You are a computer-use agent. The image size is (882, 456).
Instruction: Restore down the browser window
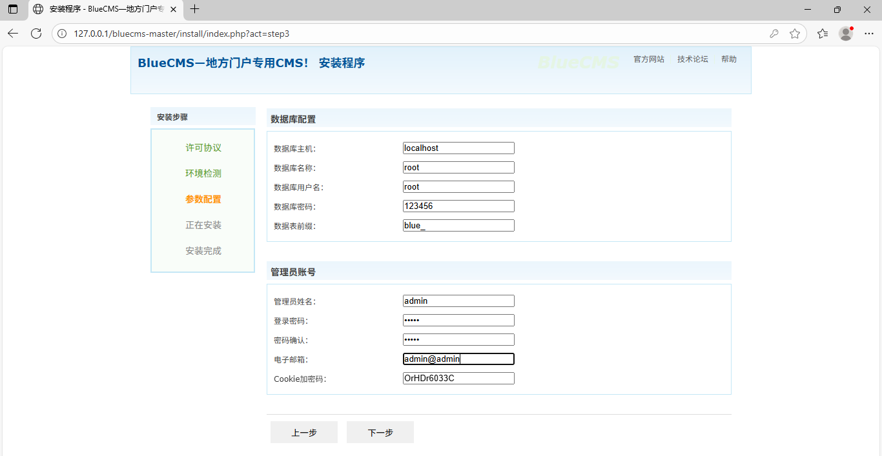pos(837,9)
